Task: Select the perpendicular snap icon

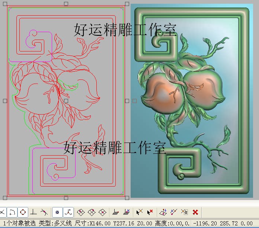Action: (x=33, y=212)
